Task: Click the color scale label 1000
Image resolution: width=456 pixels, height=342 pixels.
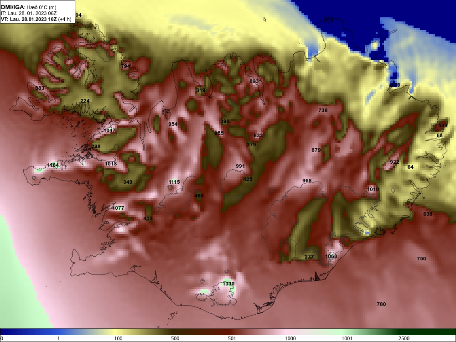Action: pos(290,338)
